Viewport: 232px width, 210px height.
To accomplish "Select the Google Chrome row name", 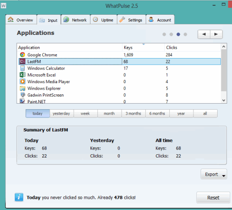I will pos(42,55).
